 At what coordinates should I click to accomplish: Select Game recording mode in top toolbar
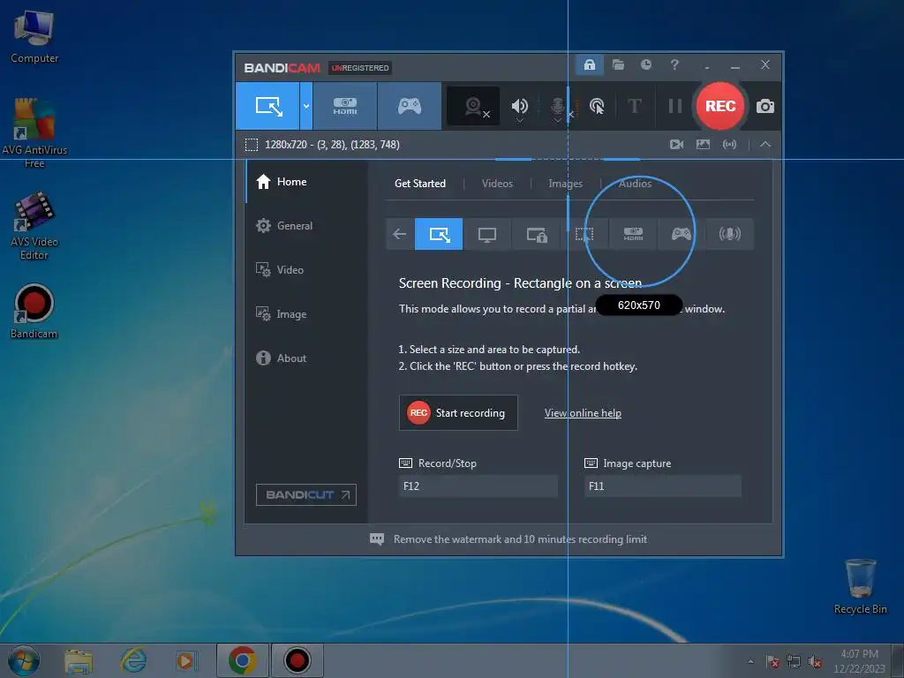point(410,106)
